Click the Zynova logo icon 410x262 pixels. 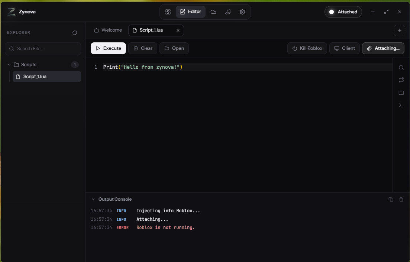pos(12,12)
